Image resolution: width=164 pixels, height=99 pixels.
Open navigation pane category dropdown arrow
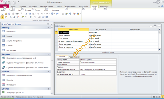pyautogui.click(x=48, y=24)
